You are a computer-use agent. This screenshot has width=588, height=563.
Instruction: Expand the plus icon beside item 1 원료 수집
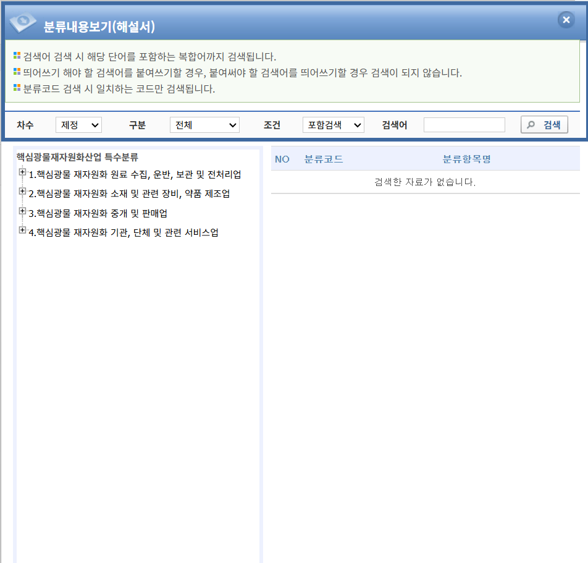22,172
